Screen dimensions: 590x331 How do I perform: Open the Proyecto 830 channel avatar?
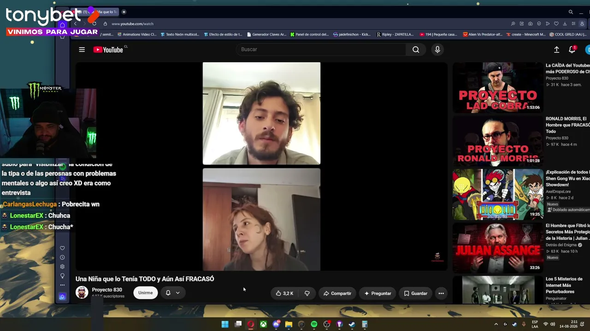pos(82,292)
